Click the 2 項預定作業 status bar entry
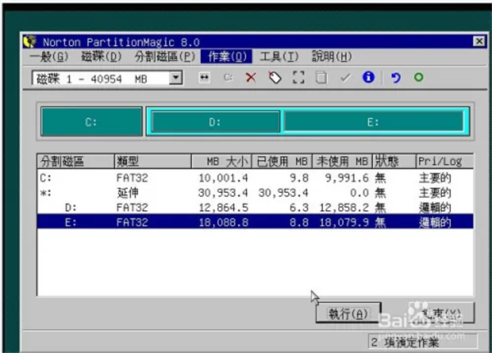This screenshot has width=492, height=353. 422,342
